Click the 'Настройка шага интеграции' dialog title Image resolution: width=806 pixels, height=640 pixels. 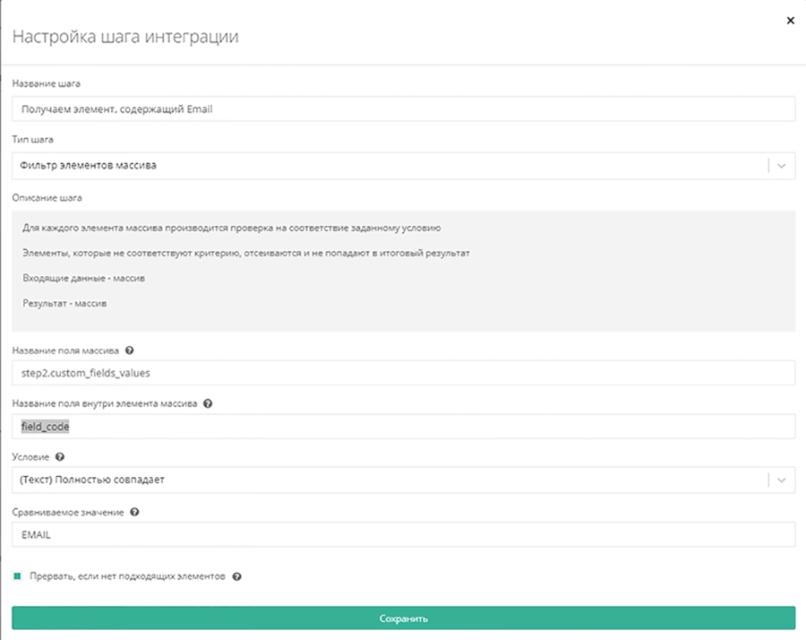coord(125,37)
